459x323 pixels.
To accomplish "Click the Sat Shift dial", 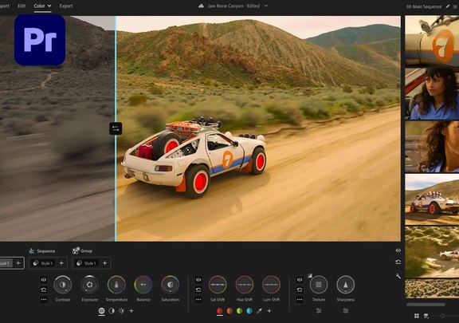I will [x=218, y=285].
